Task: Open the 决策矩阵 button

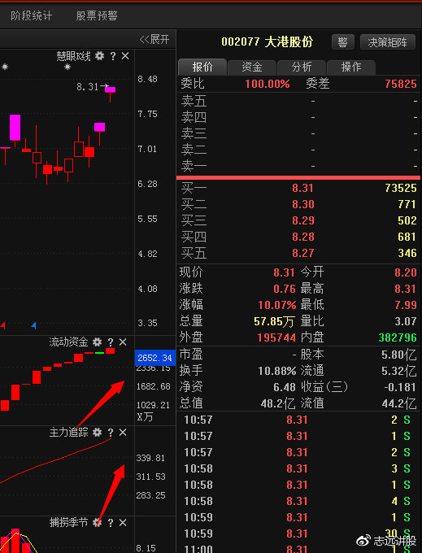Action: click(388, 42)
